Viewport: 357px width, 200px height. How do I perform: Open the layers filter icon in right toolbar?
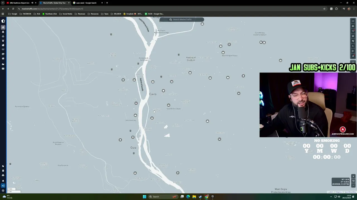point(353,26)
